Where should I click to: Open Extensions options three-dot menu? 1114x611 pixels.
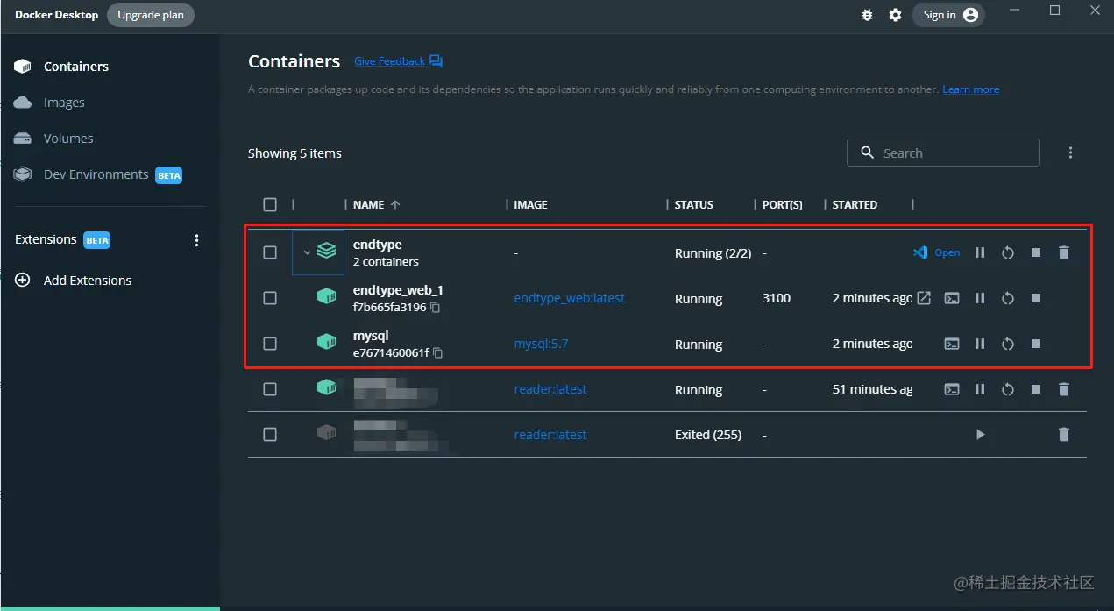(x=196, y=240)
